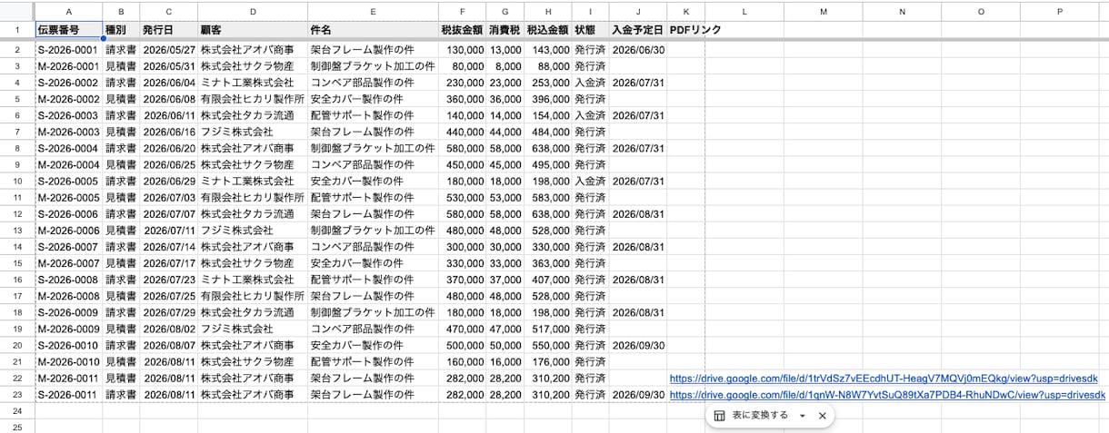Viewport: 1109px width, 433px height.
Task: Click the select-all corner box
Action: click(17, 11)
